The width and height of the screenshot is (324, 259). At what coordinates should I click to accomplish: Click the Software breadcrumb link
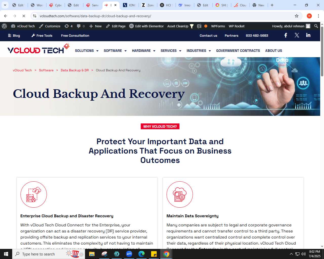[46, 70]
